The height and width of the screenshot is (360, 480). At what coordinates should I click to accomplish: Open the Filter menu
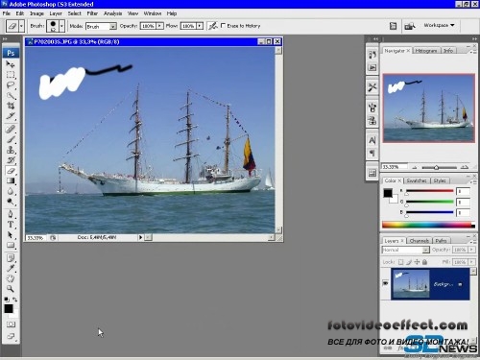[x=92, y=13]
